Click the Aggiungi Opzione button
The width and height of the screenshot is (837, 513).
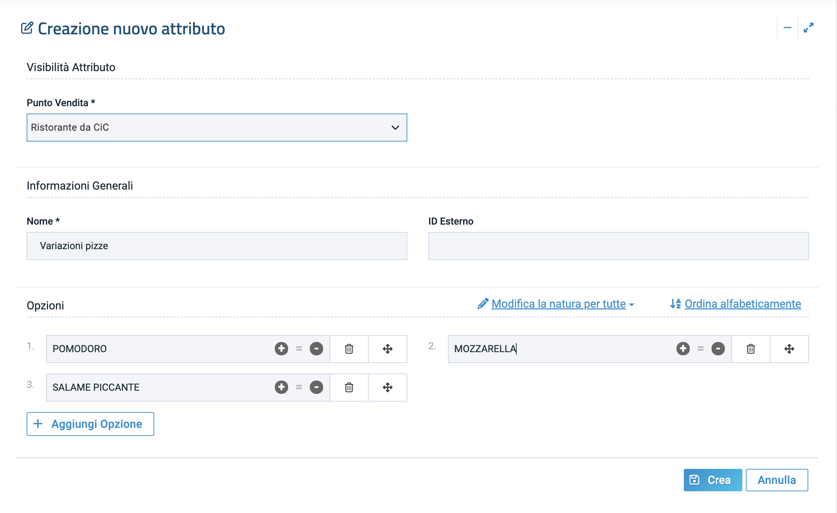point(90,424)
